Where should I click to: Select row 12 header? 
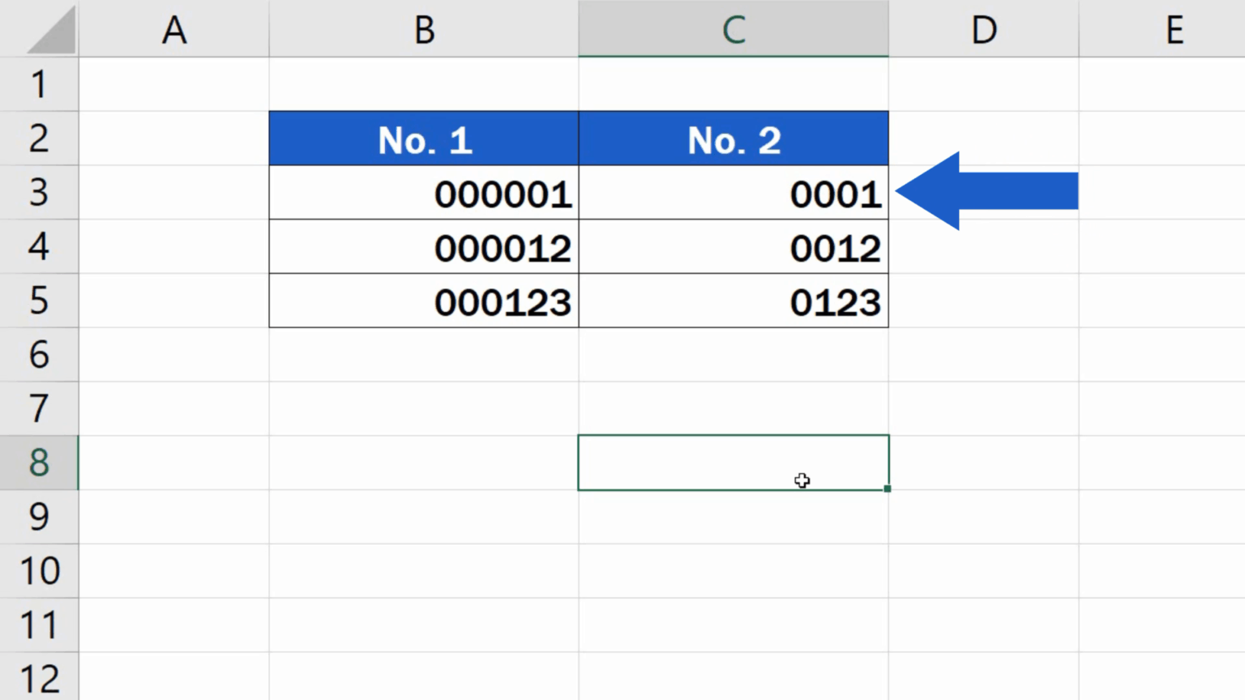click(x=39, y=677)
